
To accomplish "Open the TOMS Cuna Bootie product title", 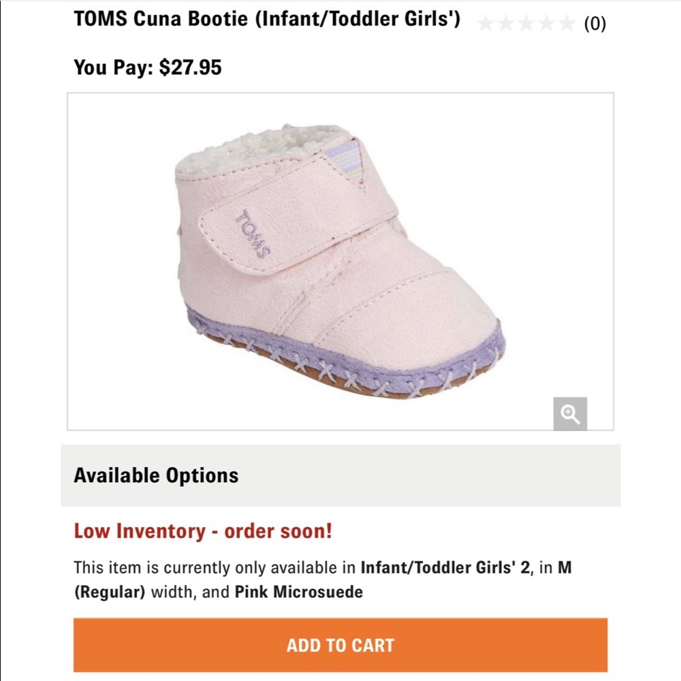I will click(x=268, y=20).
